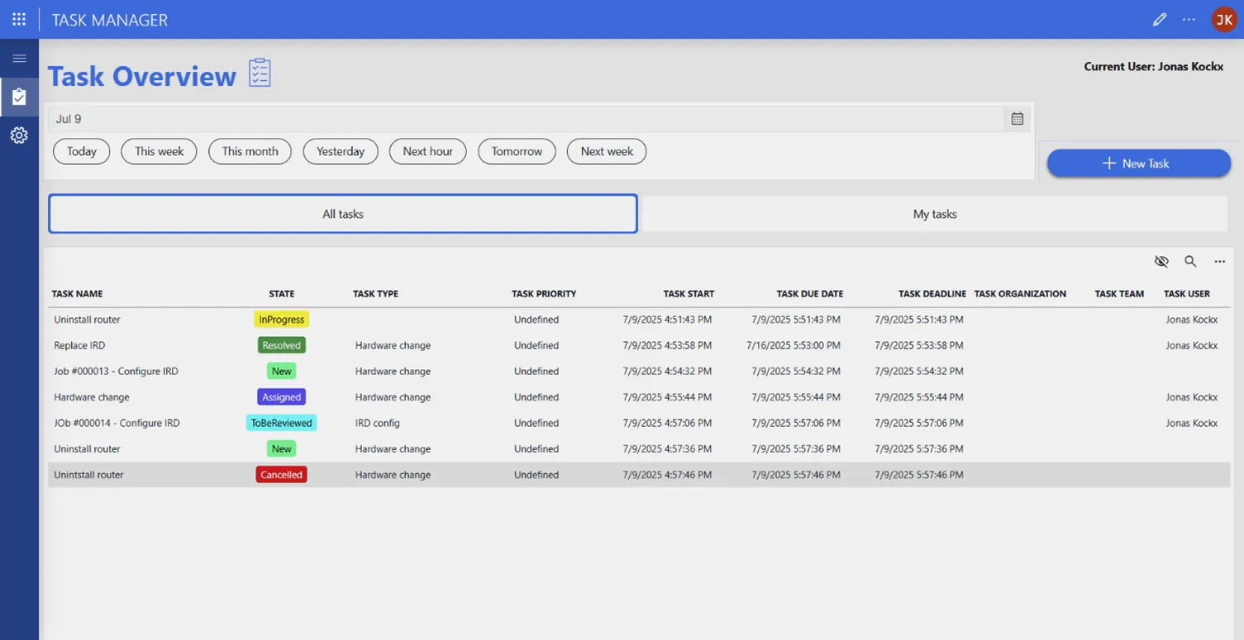
Task: Click Jonas Kockx in the Replace IRD row
Action: pyautogui.click(x=1192, y=345)
